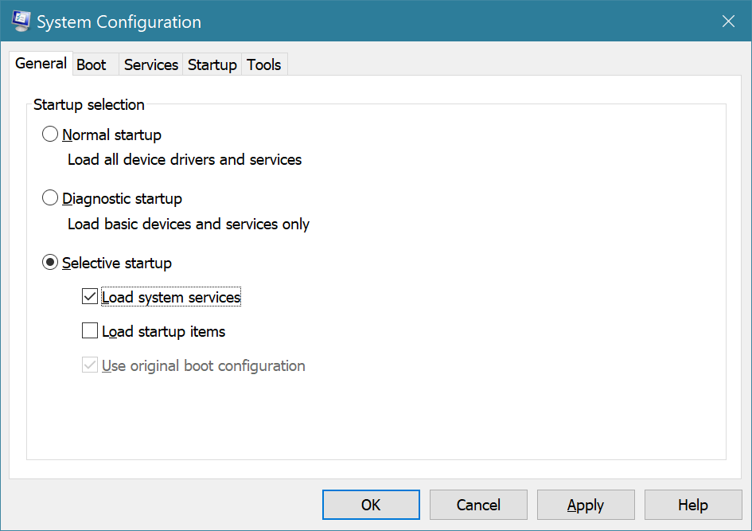The height and width of the screenshot is (531, 752).
Task: Click the General tab
Action: coord(40,63)
